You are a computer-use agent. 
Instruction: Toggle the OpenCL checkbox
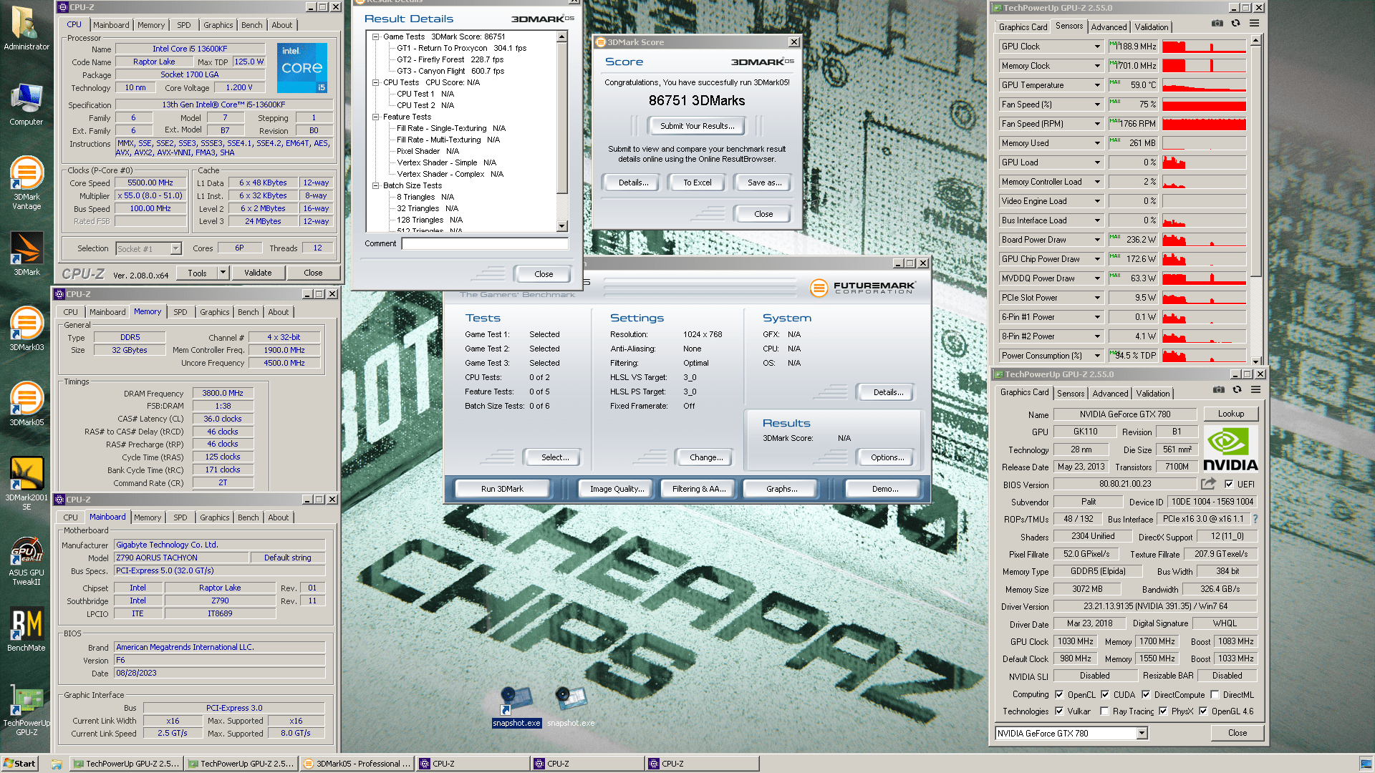point(1059,695)
